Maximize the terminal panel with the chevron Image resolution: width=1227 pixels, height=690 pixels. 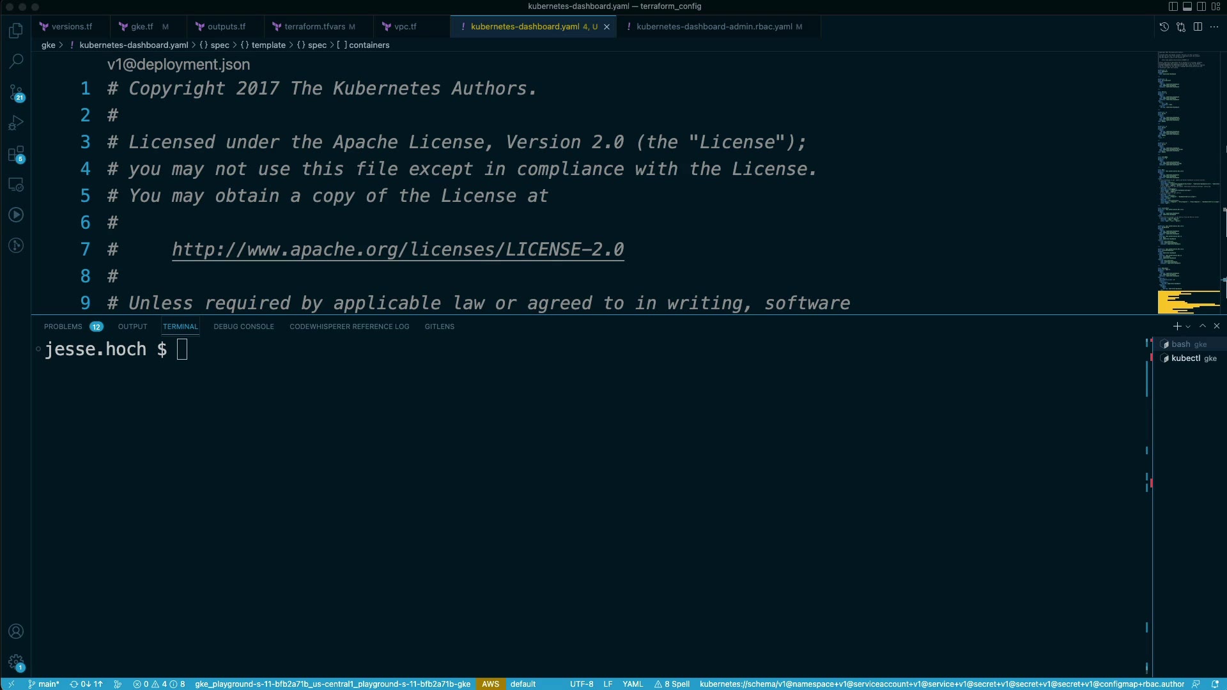coord(1203,326)
